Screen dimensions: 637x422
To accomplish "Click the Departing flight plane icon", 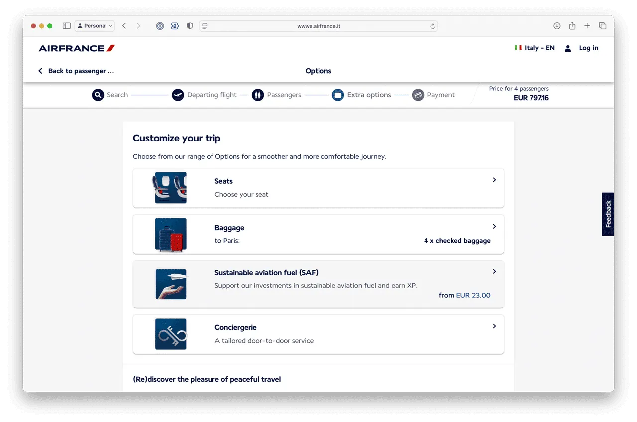I will pos(178,95).
